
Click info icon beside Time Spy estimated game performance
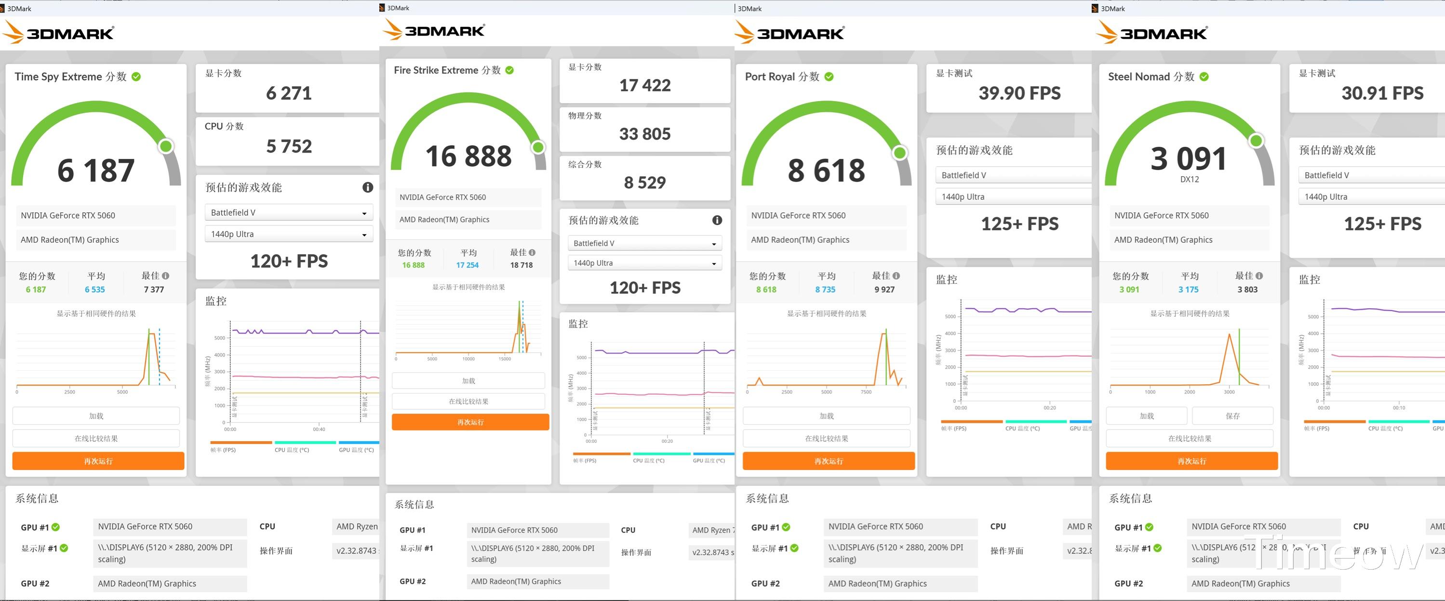[367, 187]
